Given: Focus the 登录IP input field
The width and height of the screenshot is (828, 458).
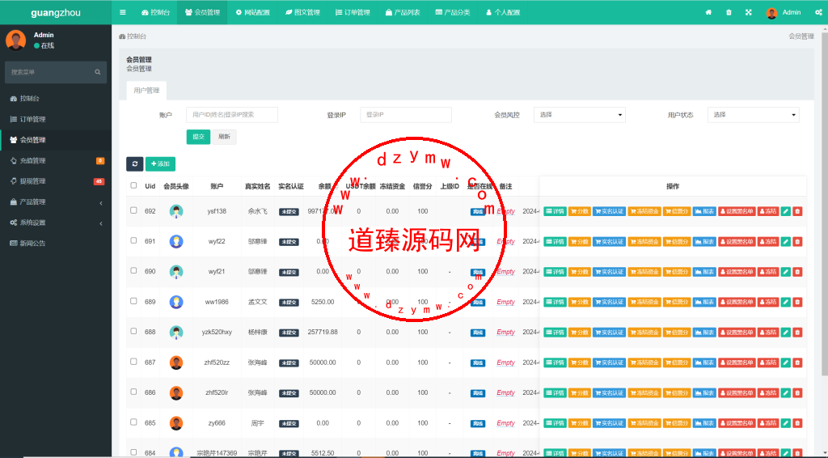Looking at the screenshot, I should [406, 115].
